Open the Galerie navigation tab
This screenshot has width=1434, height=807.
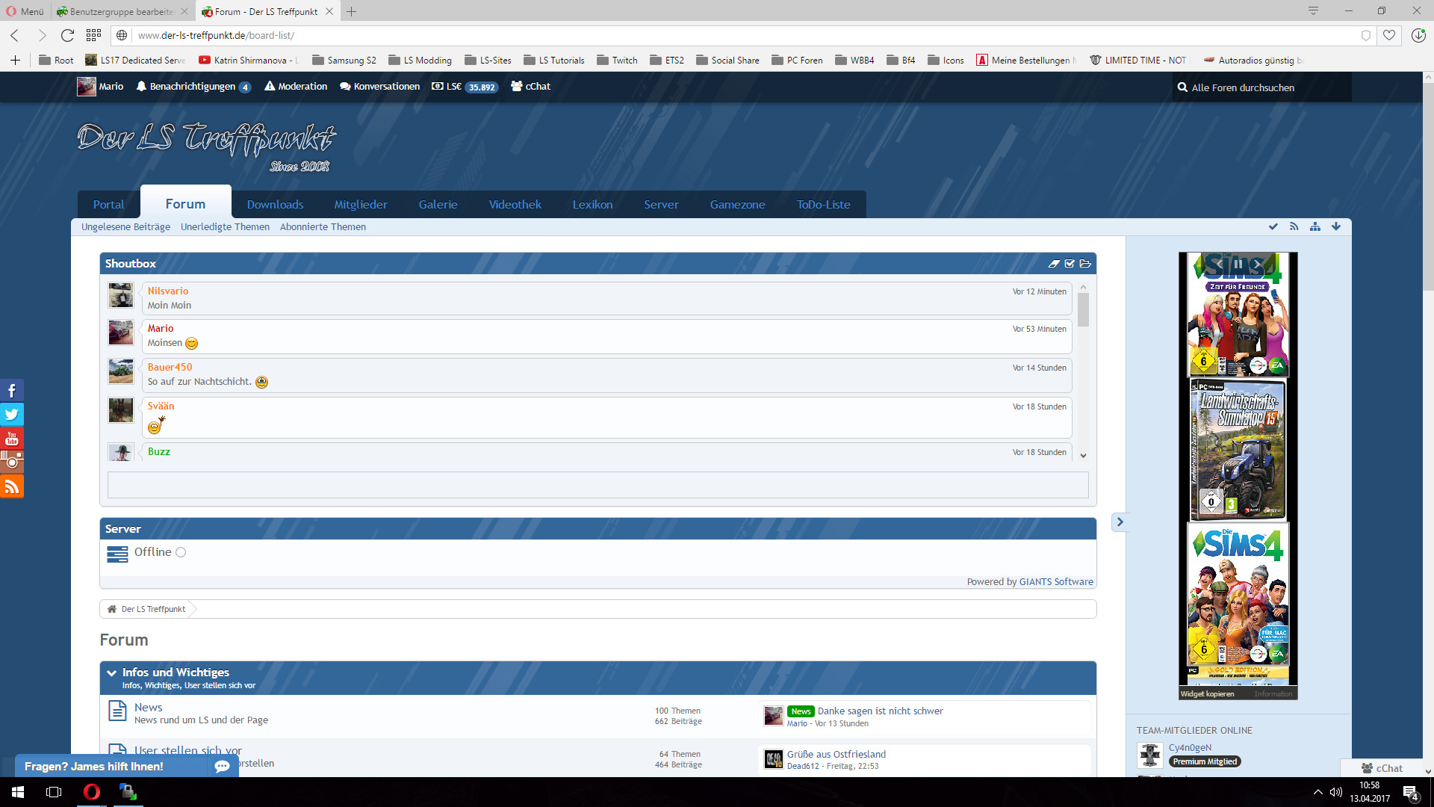(438, 204)
